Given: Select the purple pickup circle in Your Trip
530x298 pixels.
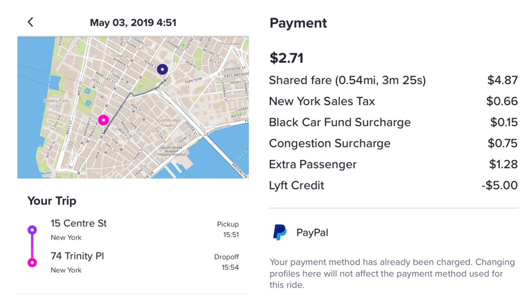Looking at the screenshot, I should (32, 230).
